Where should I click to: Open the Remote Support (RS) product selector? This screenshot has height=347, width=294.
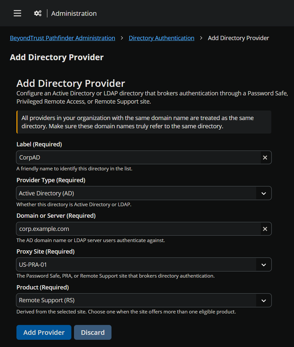144,300
